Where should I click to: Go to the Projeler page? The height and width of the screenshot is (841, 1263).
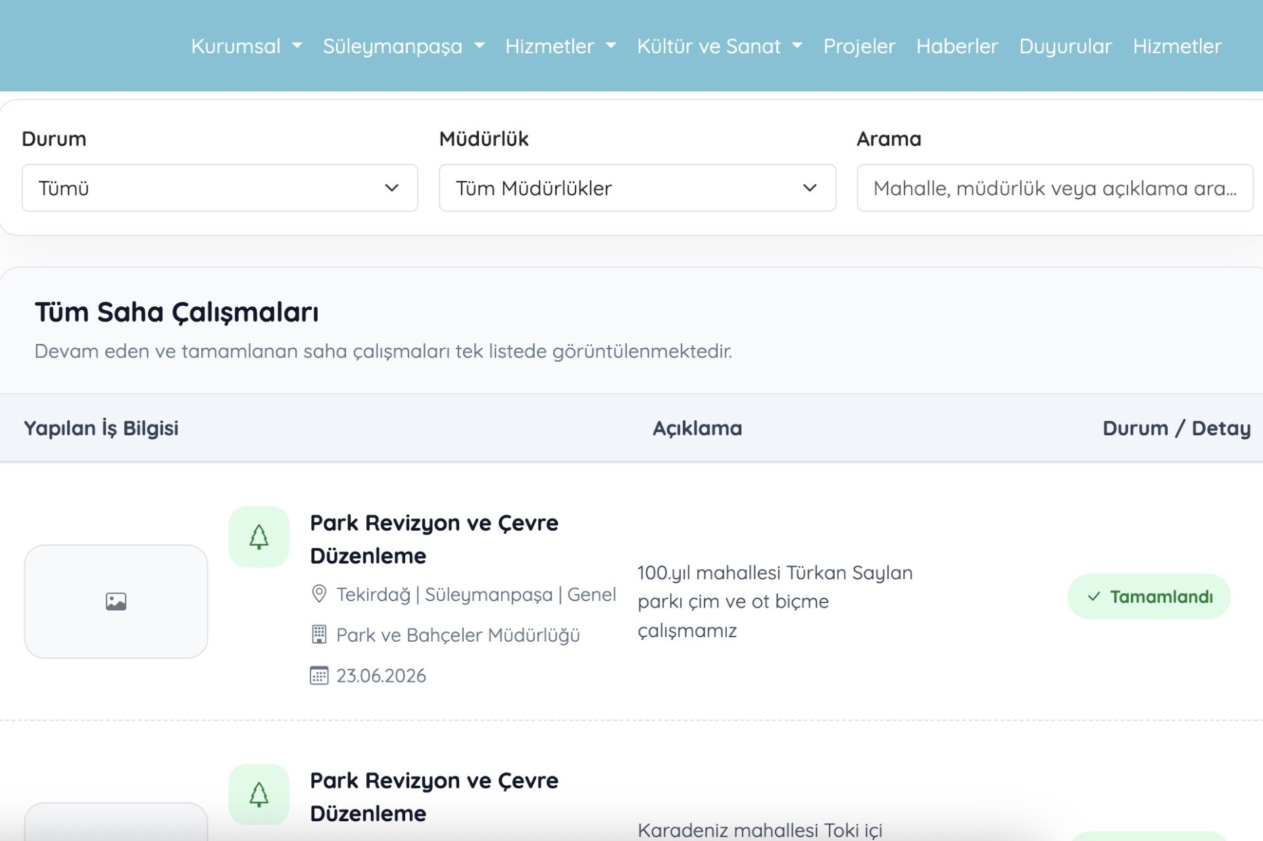point(859,46)
